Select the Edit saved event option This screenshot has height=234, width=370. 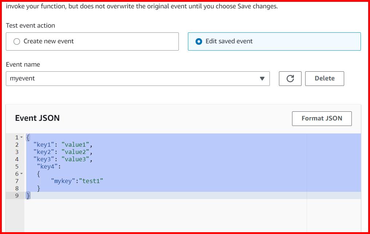(198, 41)
